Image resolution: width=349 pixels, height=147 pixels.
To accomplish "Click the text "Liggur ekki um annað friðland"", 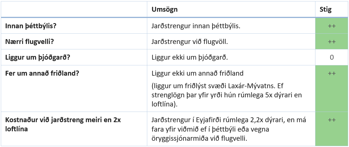I will coord(197,73).
